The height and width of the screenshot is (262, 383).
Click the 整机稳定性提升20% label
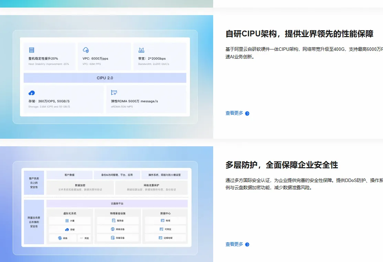[43, 59]
